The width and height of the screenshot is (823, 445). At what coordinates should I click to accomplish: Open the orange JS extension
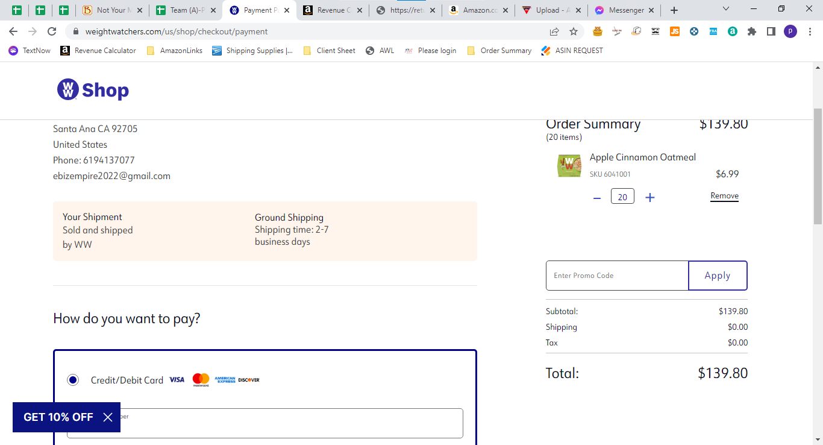point(675,31)
